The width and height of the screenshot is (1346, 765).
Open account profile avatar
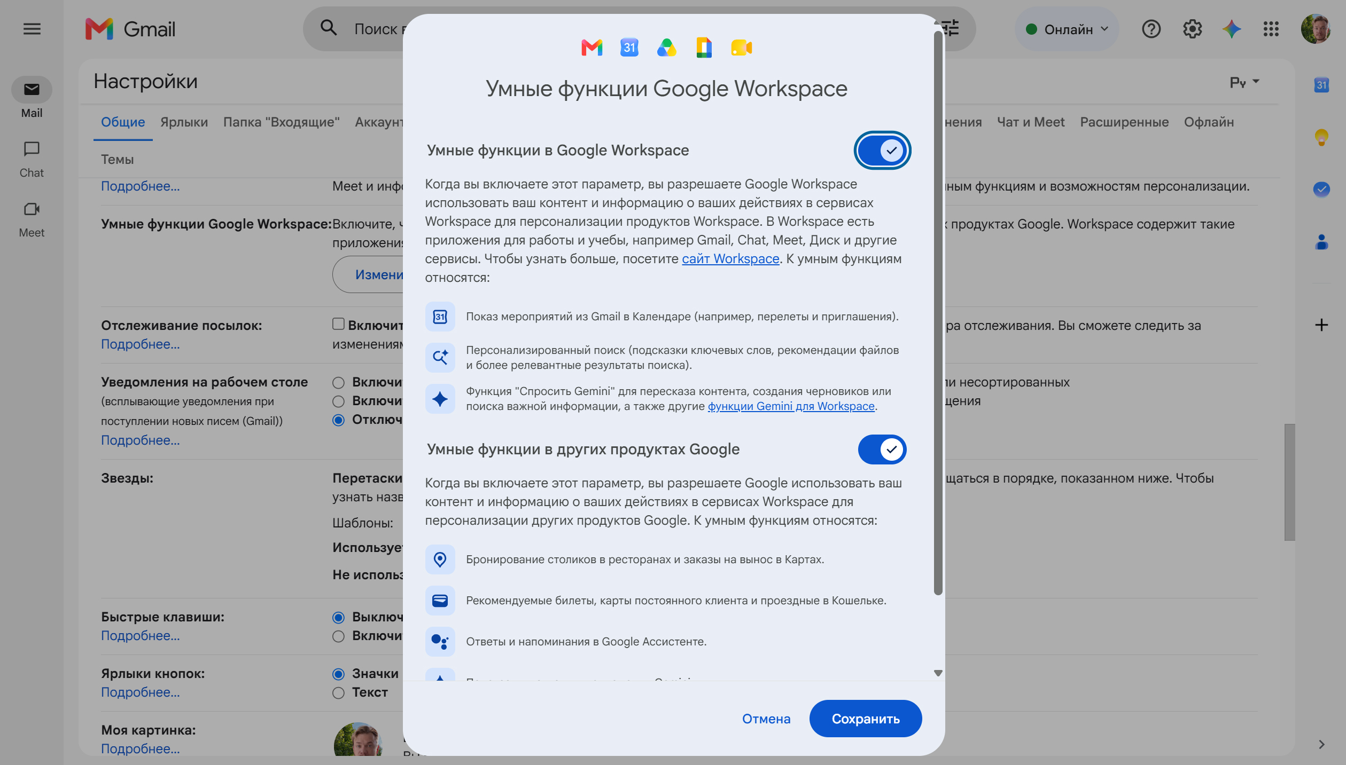pos(1315,29)
